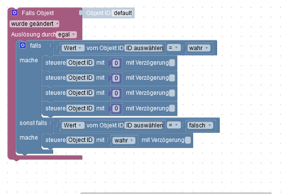The width and height of the screenshot is (281, 194).
Task: Select 'ID auswählen' in the falls condition
Action: [144, 48]
